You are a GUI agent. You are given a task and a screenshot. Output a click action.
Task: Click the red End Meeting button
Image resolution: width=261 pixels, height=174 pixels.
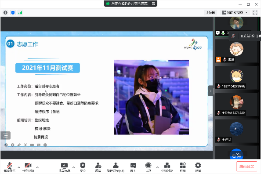coord(246,167)
